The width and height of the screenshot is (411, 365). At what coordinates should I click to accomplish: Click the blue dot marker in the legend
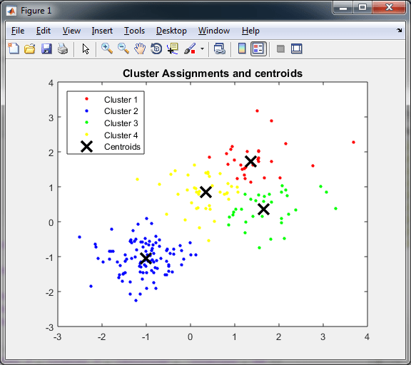(x=87, y=111)
